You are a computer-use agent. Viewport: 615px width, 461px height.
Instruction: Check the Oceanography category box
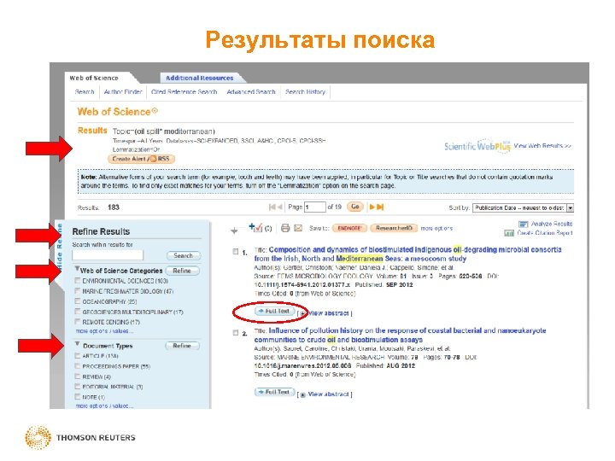78,301
